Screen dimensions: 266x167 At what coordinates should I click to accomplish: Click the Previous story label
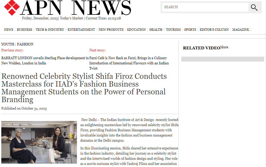(x=12, y=50)
